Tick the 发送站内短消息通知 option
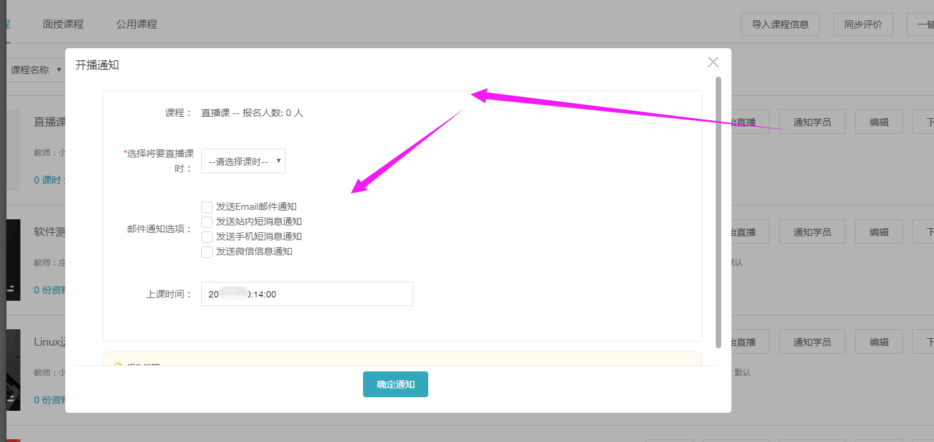 207,222
